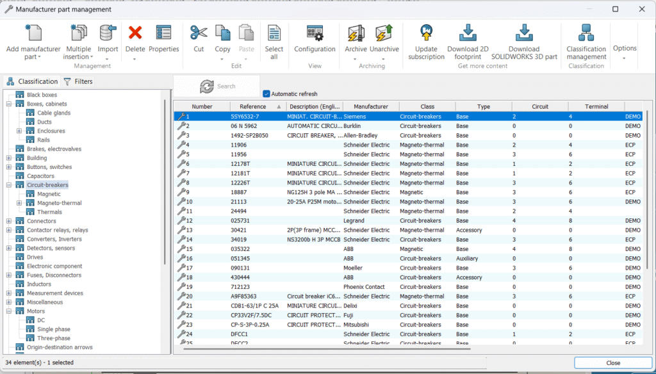The width and height of the screenshot is (656, 374).
Task: Switch to the Filters tab
Action: click(78, 81)
